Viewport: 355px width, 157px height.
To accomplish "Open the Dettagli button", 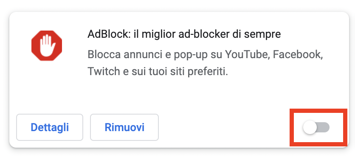I will coord(50,127).
